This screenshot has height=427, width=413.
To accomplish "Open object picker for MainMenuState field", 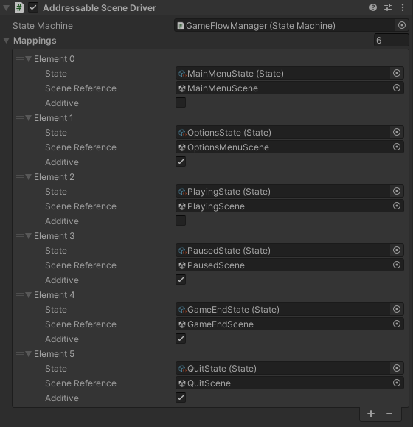I will (x=397, y=73).
